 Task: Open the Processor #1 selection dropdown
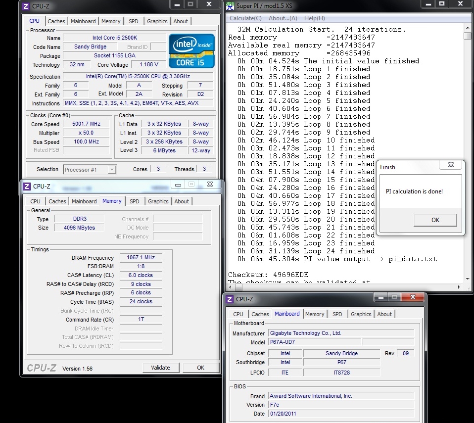click(112, 170)
